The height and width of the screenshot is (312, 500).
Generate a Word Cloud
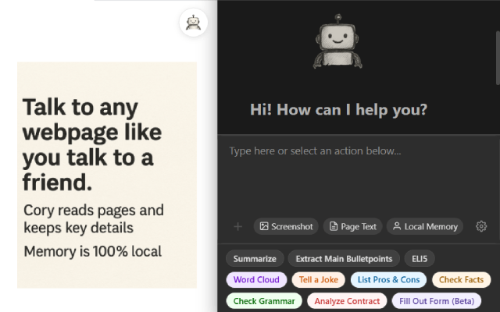(255, 279)
